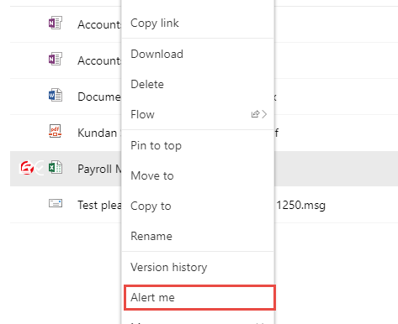Open the Flow menu entry

click(x=198, y=114)
